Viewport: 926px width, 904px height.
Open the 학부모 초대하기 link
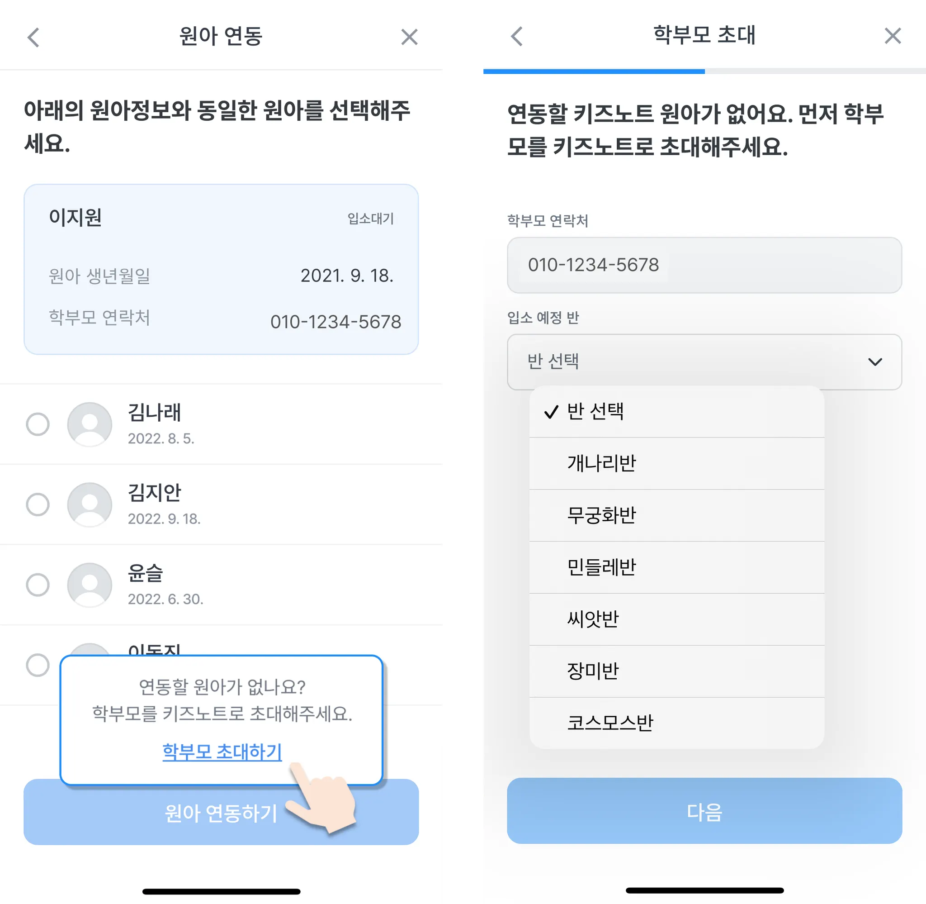(222, 752)
